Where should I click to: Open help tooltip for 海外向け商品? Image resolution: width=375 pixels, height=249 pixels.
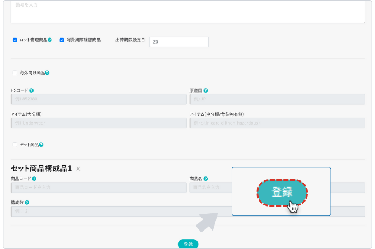[x=47, y=73]
